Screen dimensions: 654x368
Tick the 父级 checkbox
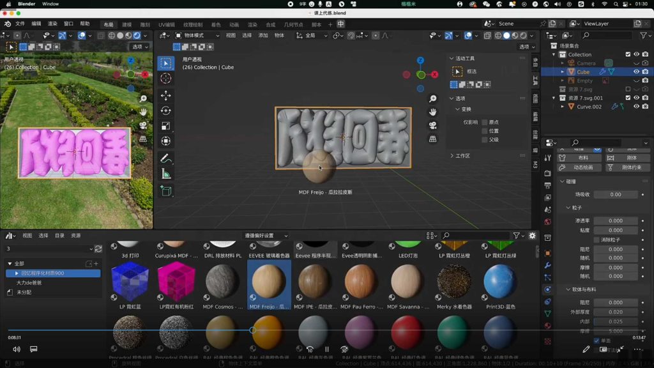point(485,139)
